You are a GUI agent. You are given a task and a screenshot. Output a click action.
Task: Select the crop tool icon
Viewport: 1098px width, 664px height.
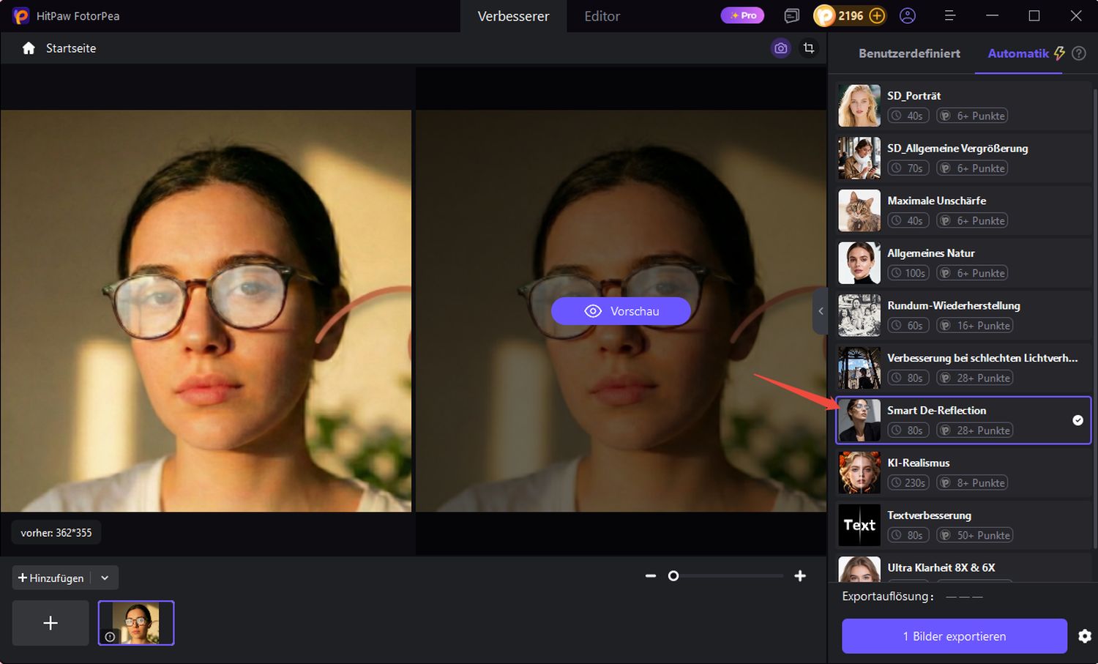point(809,48)
